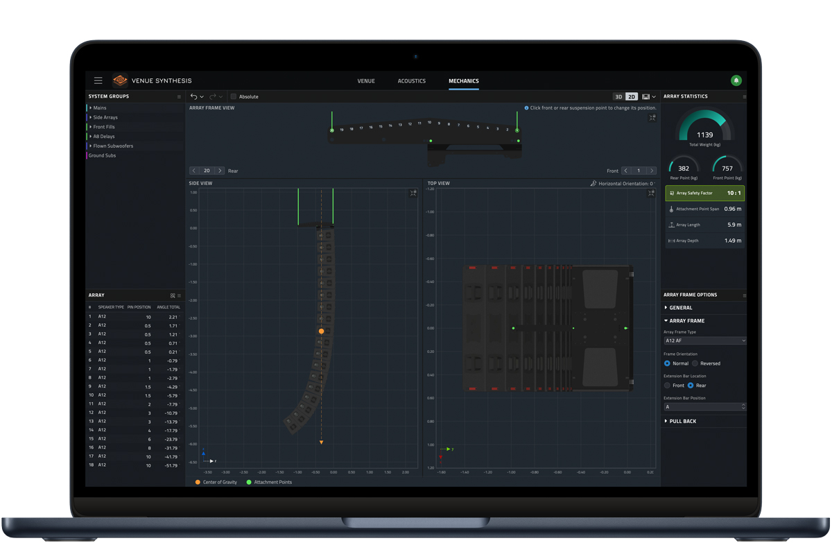Open the hamburger main menu
The width and height of the screenshot is (832, 543).
pyautogui.click(x=98, y=80)
